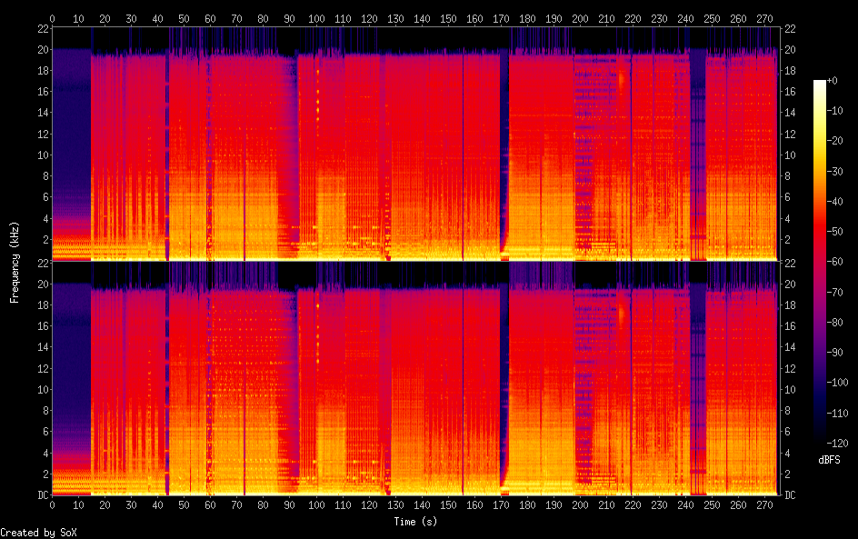Click the 50 tick on the top time axis
The image size is (858, 539).
pos(185,18)
